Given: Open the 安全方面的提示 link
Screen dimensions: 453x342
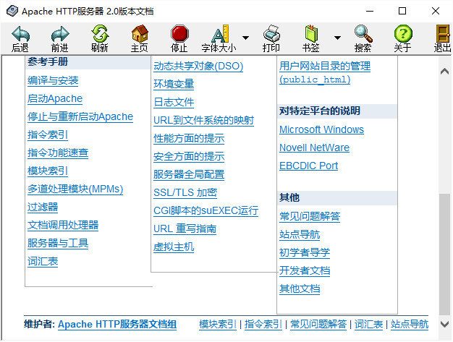Looking at the screenshot, I should (x=189, y=156).
